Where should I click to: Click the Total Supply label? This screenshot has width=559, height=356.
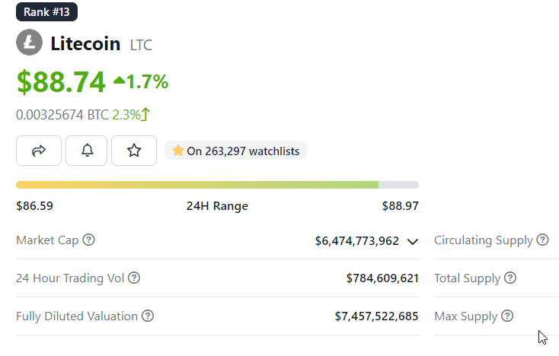pyautogui.click(x=468, y=278)
